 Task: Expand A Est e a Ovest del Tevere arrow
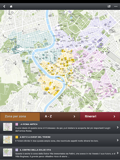coord(117,140)
